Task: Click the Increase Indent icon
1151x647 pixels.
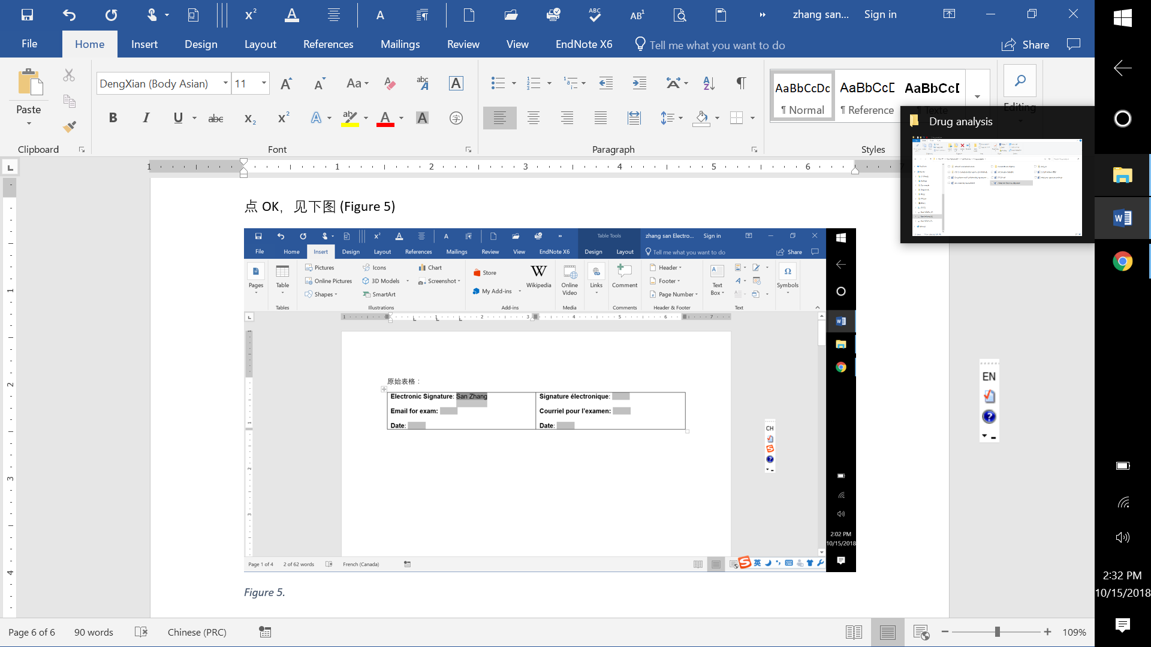Action: 640,83
